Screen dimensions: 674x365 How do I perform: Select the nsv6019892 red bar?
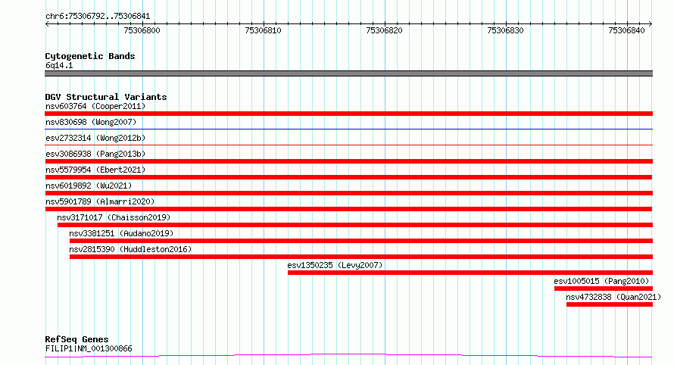click(348, 193)
